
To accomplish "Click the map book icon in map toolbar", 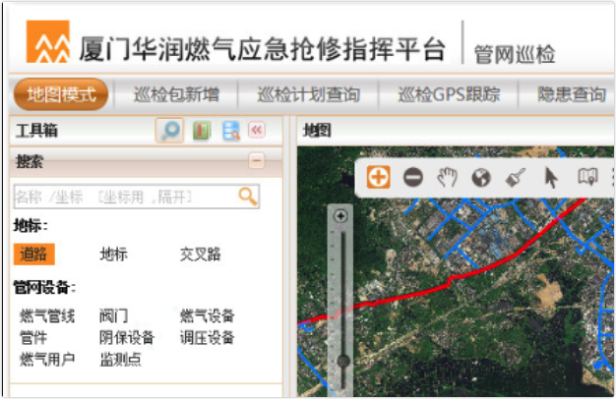I will tap(587, 177).
